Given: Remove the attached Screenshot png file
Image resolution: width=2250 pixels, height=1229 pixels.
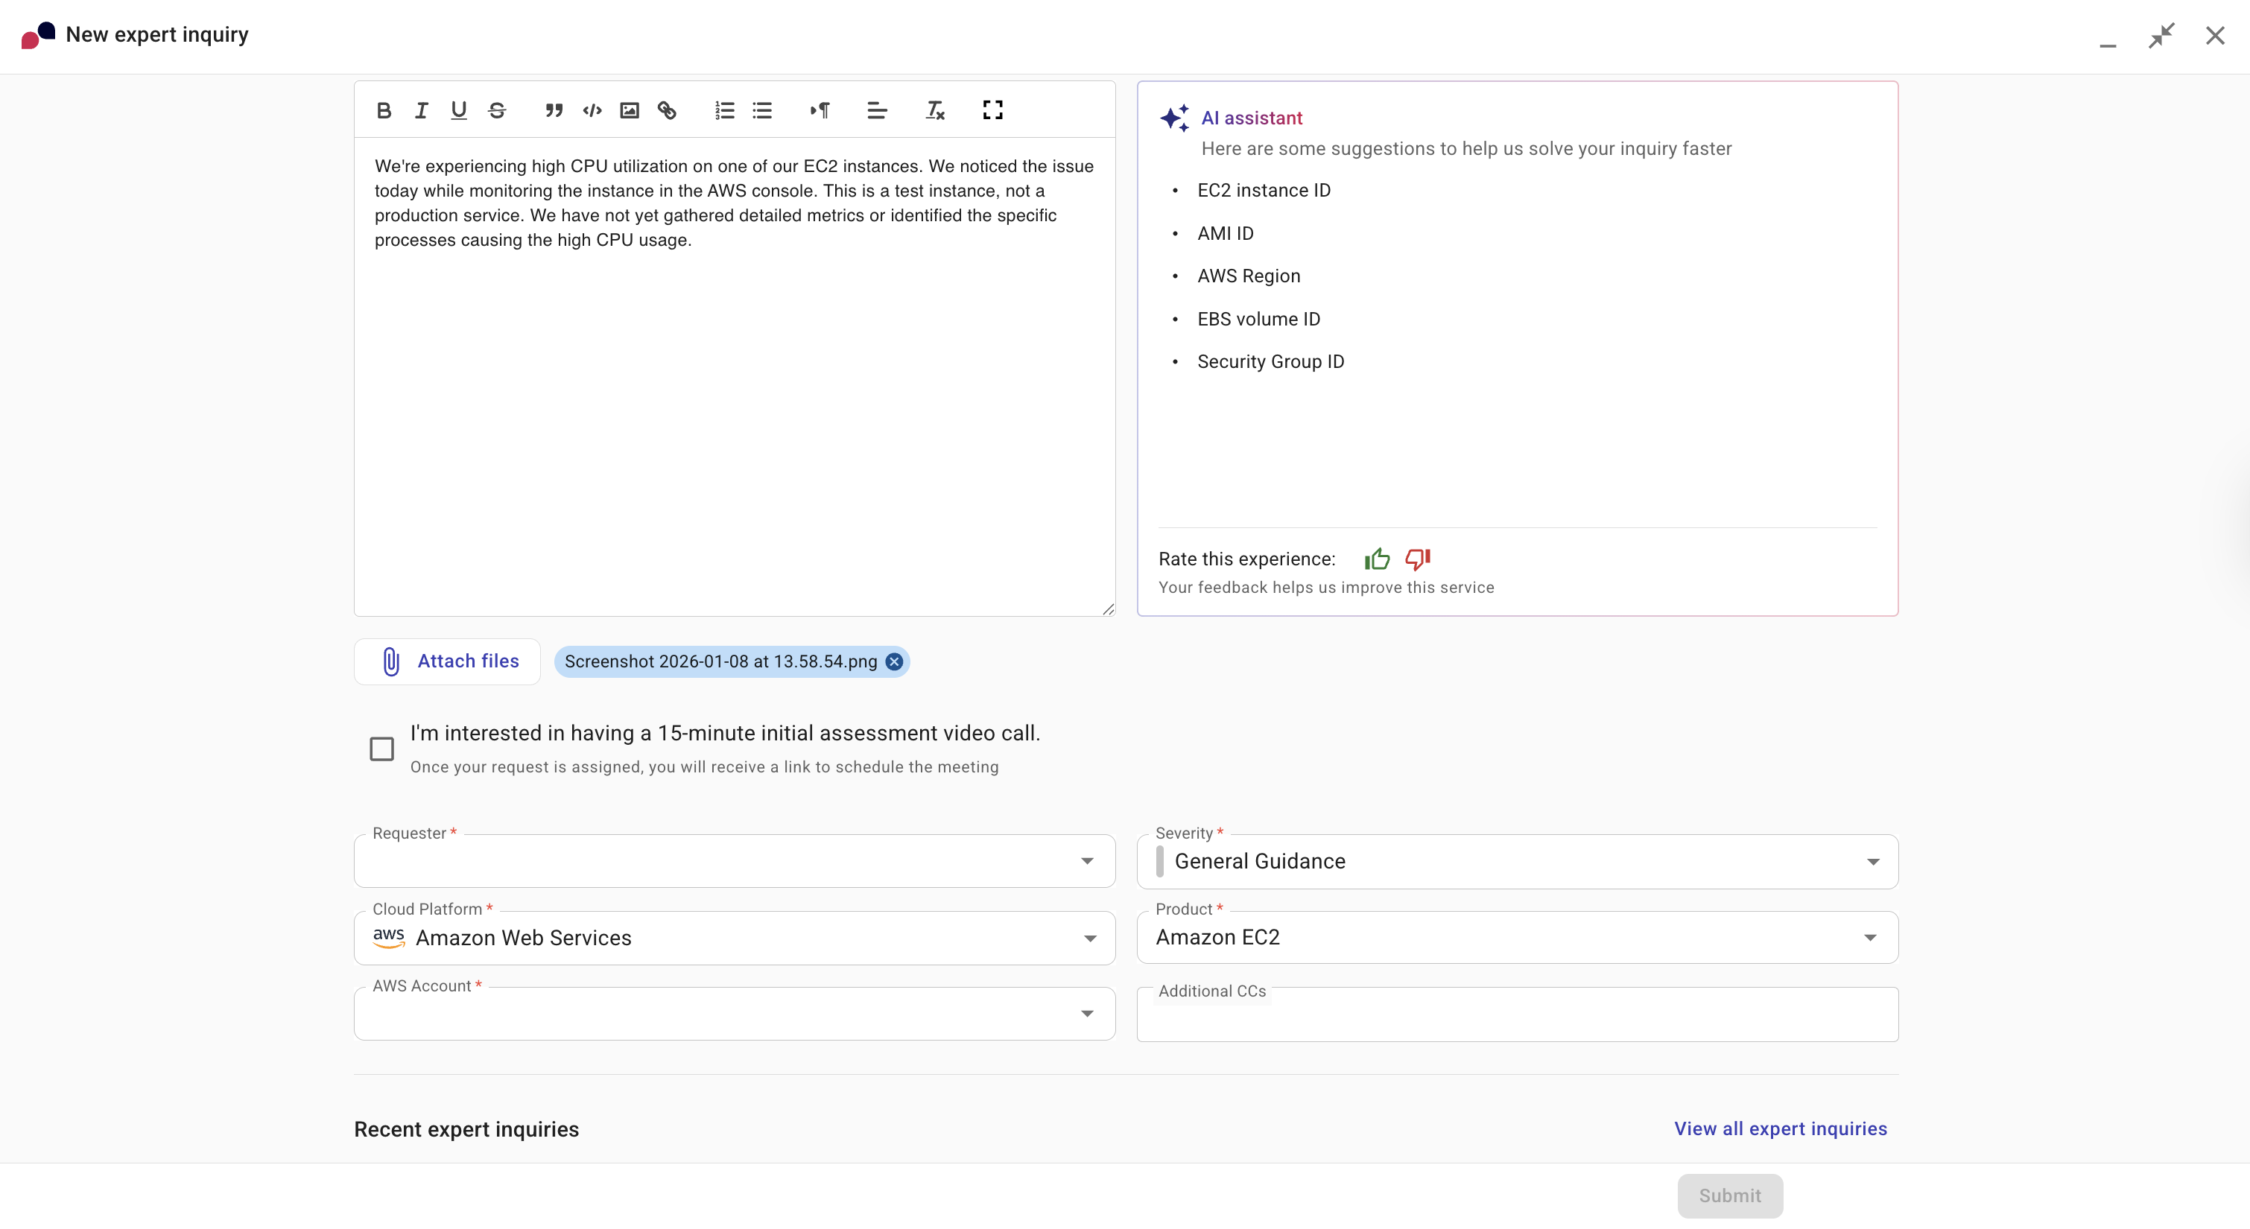Looking at the screenshot, I should click(893, 661).
